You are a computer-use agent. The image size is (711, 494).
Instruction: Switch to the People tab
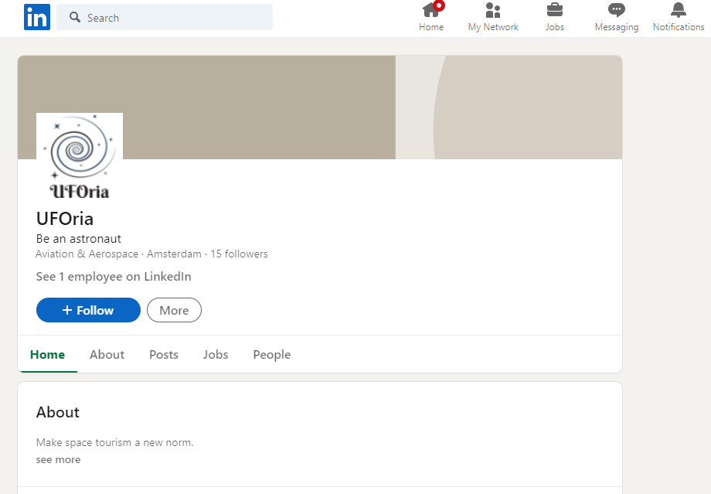click(272, 355)
